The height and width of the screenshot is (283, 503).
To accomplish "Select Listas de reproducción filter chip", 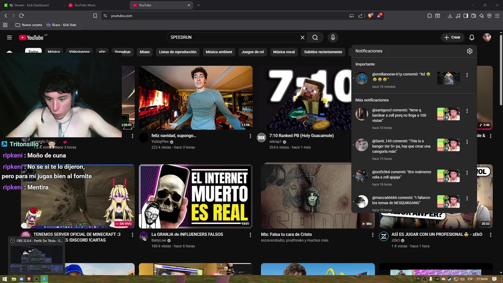I will [178, 52].
